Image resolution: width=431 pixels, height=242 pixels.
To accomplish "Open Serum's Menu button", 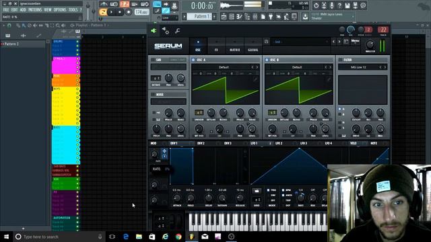I will 355,41.
